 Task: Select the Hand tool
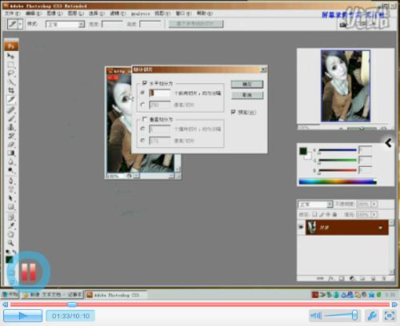point(11,234)
